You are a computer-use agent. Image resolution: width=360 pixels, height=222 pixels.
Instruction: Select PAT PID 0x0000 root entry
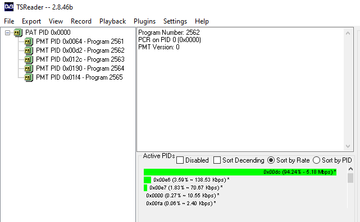[x=48, y=33]
